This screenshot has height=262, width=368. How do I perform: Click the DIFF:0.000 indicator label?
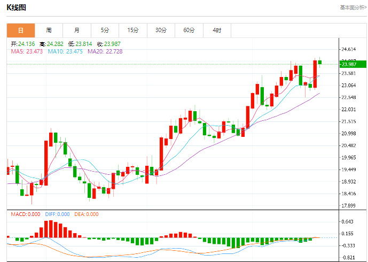tap(58, 214)
